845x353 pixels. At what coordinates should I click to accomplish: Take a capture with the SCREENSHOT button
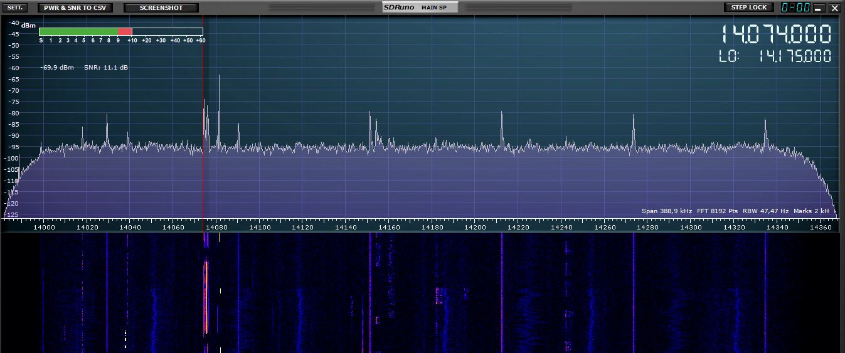tap(161, 8)
